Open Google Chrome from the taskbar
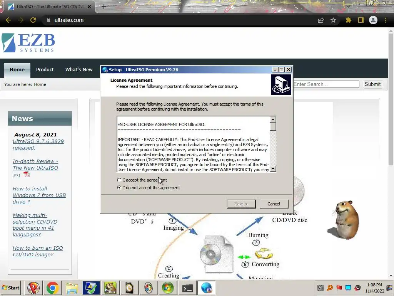This screenshot has height=296, width=394. click(x=52, y=288)
